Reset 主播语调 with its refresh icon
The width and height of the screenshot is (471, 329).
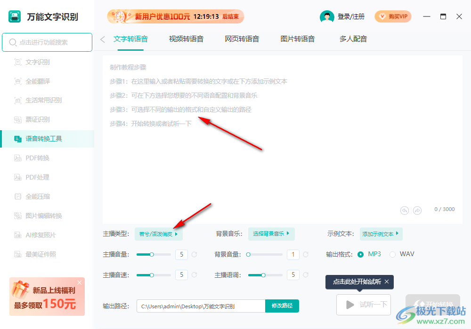pos(306,275)
